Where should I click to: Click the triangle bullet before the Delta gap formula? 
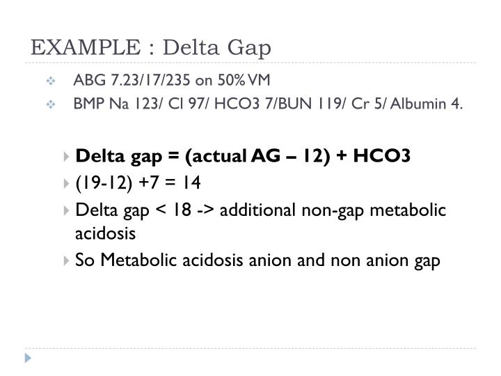[66, 155]
